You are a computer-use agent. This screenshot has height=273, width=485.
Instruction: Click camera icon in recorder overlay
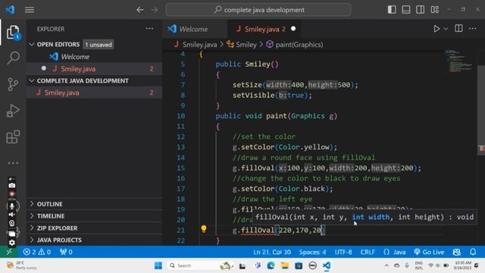coord(12,185)
